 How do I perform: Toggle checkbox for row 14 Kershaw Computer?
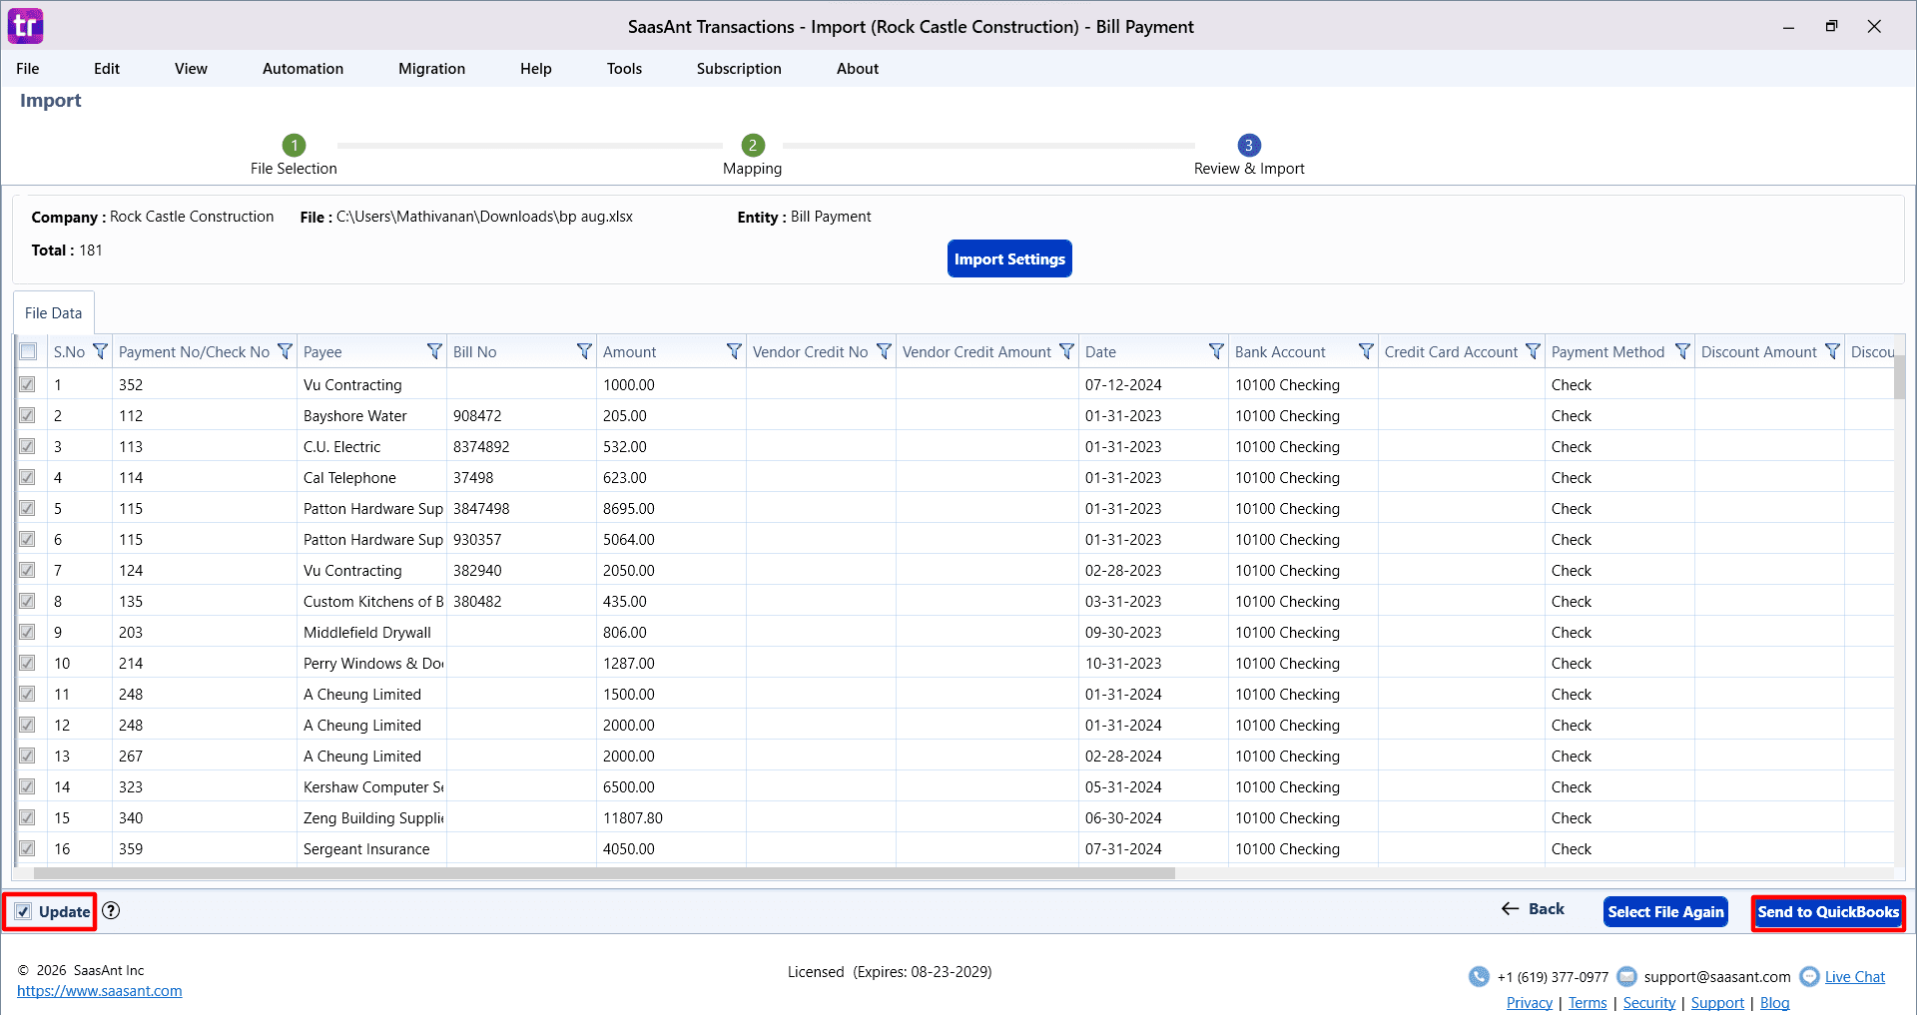tap(27, 786)
